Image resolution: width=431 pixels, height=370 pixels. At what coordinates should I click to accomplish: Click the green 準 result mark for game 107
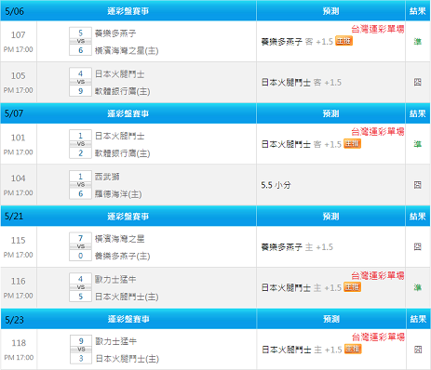[418, 42]
